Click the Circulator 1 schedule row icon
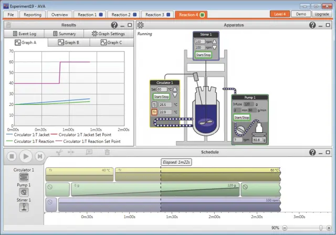The image size is (336, 235). (x=24, y=177)
